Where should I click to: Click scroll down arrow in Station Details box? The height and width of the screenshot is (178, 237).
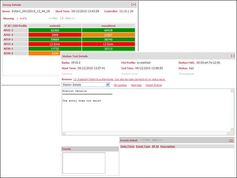[x=232, y=129]
